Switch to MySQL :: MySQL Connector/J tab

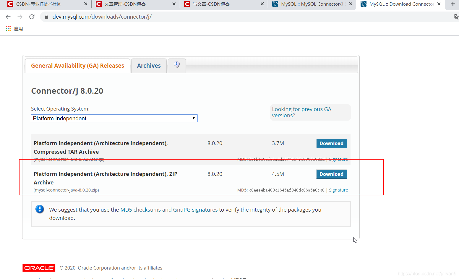pos(312,4)
